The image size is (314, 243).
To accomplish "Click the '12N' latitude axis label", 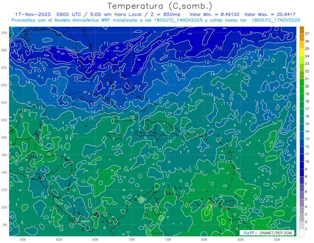I will tap(4, 190).
